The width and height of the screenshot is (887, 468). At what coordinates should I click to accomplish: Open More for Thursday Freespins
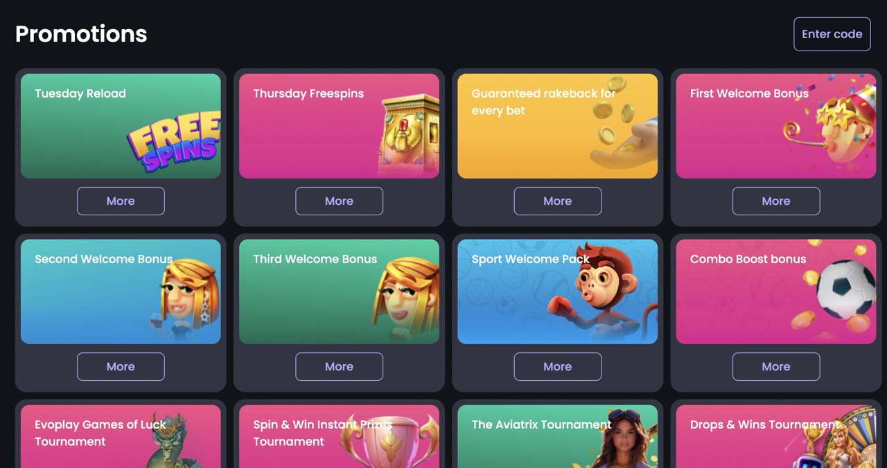coord(339,201)
